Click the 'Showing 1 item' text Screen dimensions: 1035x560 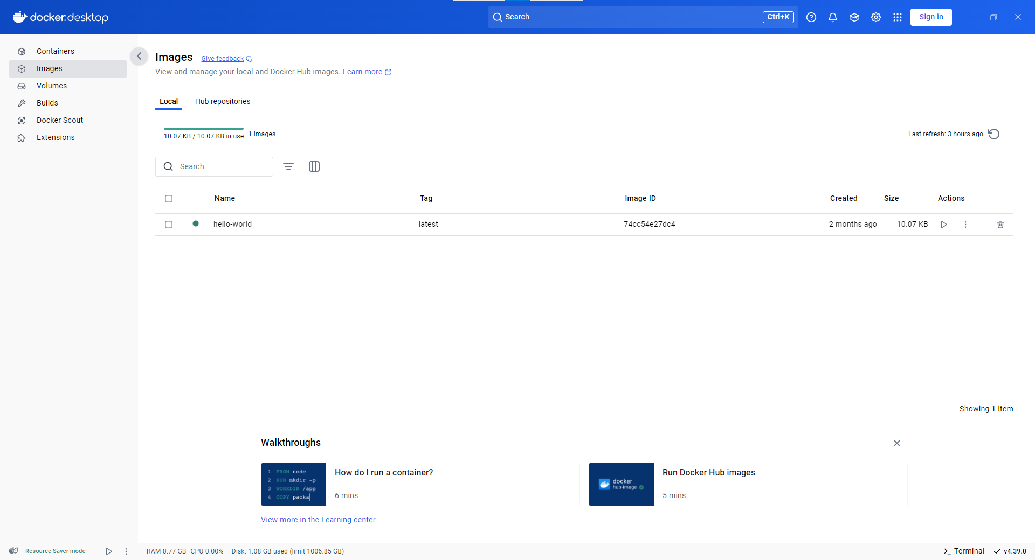point(986,409)
